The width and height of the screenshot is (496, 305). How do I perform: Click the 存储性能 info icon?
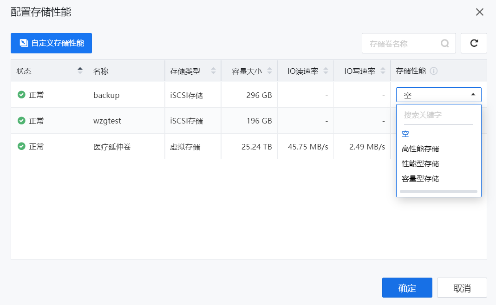pos(434,71)
